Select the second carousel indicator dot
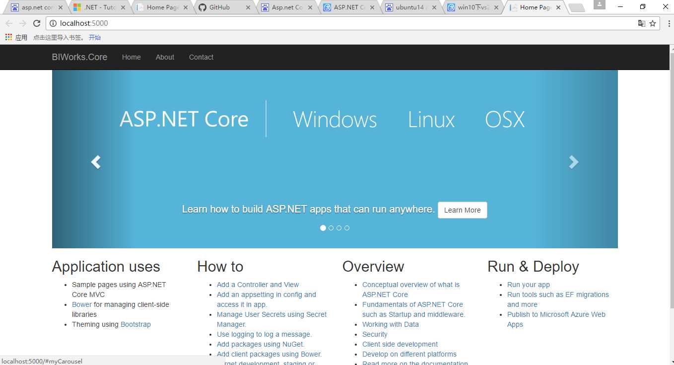The height and width of the screenshot is (365, 674). click(331, 228)
